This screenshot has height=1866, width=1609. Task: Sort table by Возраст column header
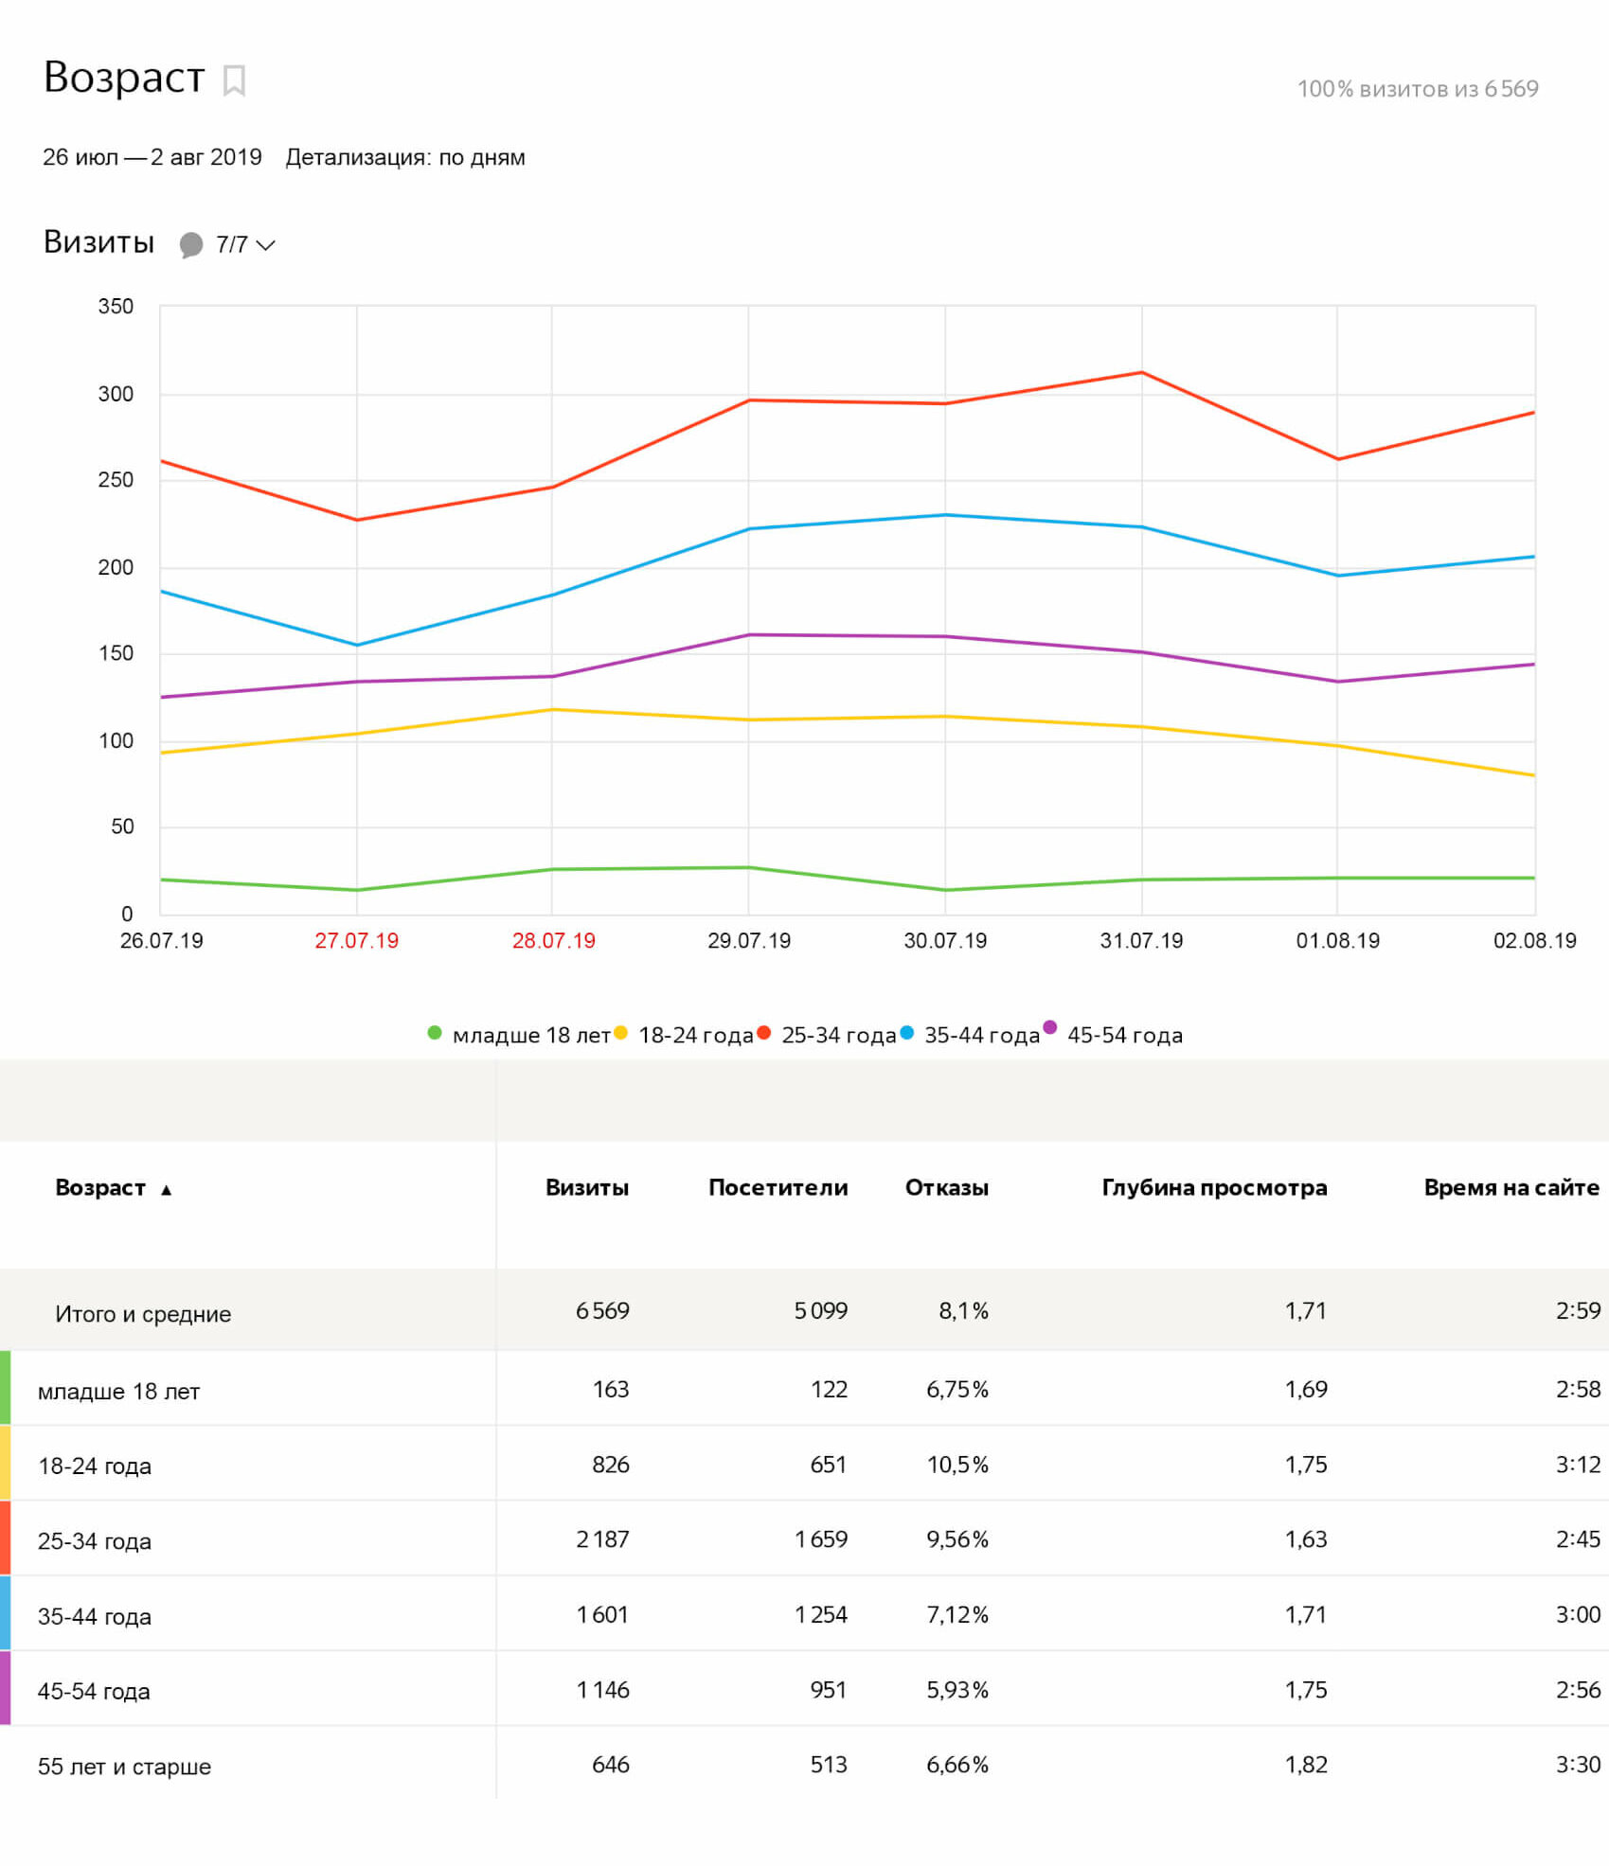100,1187
